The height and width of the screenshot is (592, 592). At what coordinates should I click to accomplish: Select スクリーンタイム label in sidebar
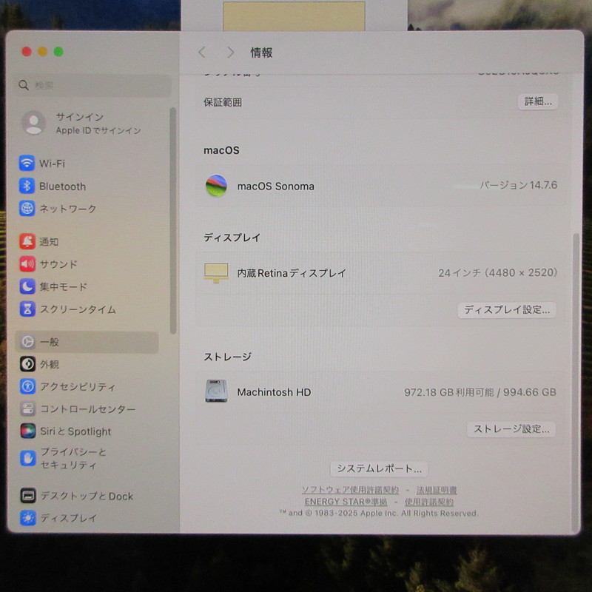[78, 309]
